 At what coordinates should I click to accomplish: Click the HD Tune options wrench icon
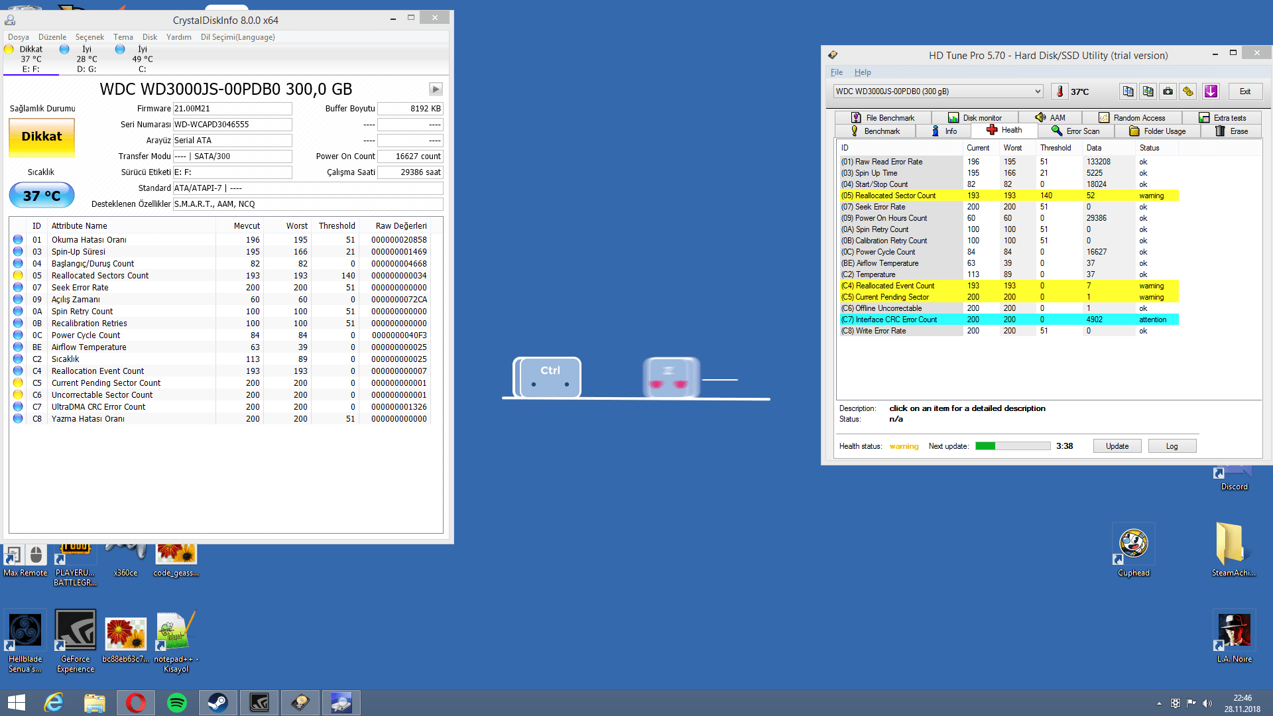click(1188, 91)
